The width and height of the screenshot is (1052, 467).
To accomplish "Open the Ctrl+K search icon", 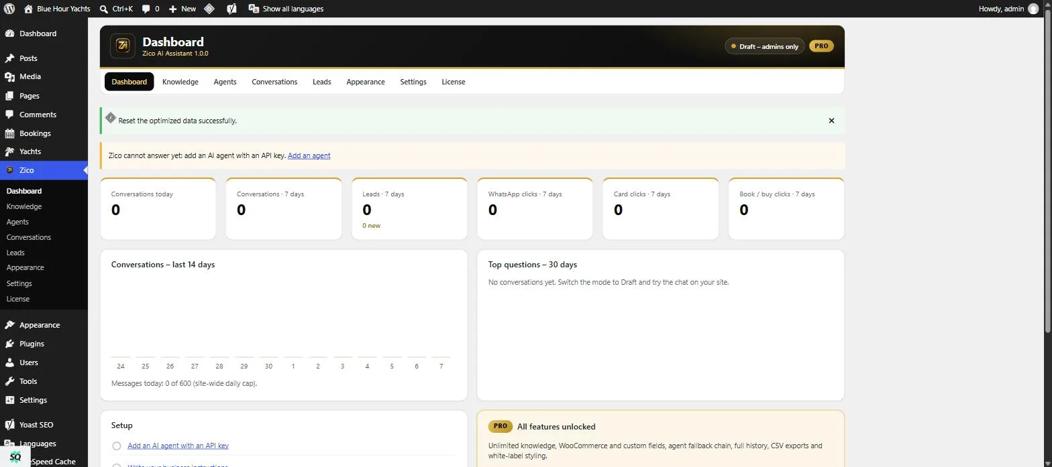I will pos(104,9).
